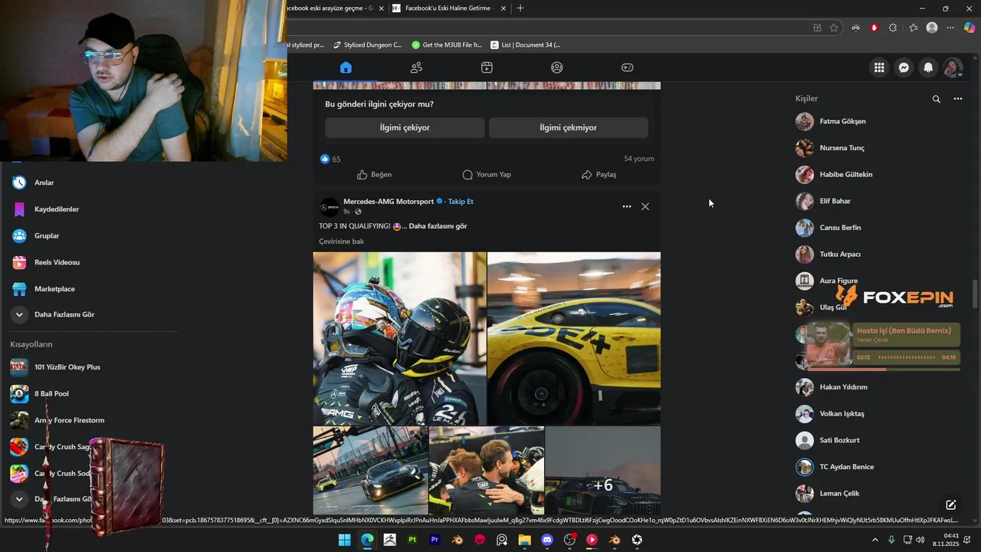
Task: Open Mercedes-AMG Motorsport page name
Action: pyautogui.click(x=389, y=202)
